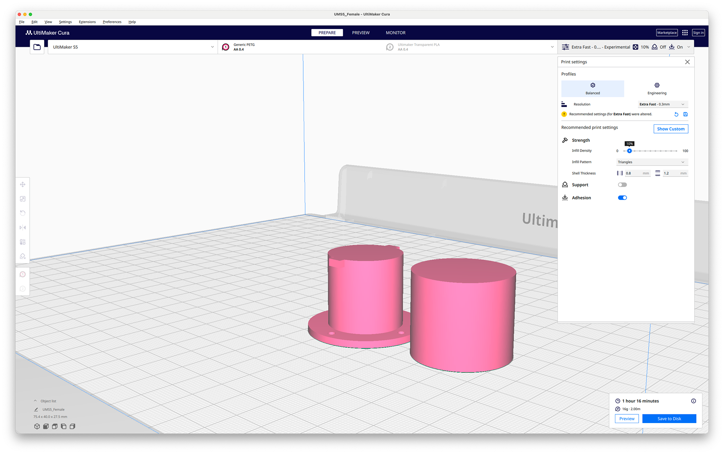Open the Marketplace
This screenshot has height=454, width=724.
[667, 33]
